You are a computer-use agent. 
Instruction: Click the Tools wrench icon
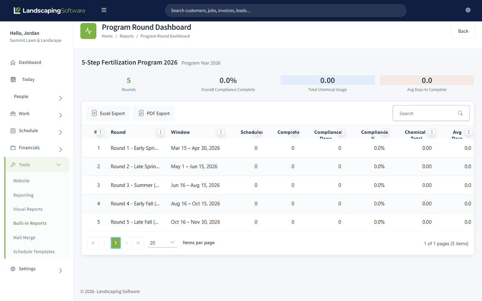tap(13, 165)
